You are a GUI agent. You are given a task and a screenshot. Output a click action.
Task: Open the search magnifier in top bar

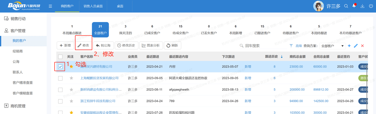coord(346,6)
